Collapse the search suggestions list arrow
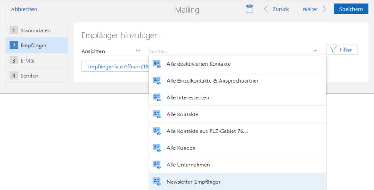 pos(315,51)
